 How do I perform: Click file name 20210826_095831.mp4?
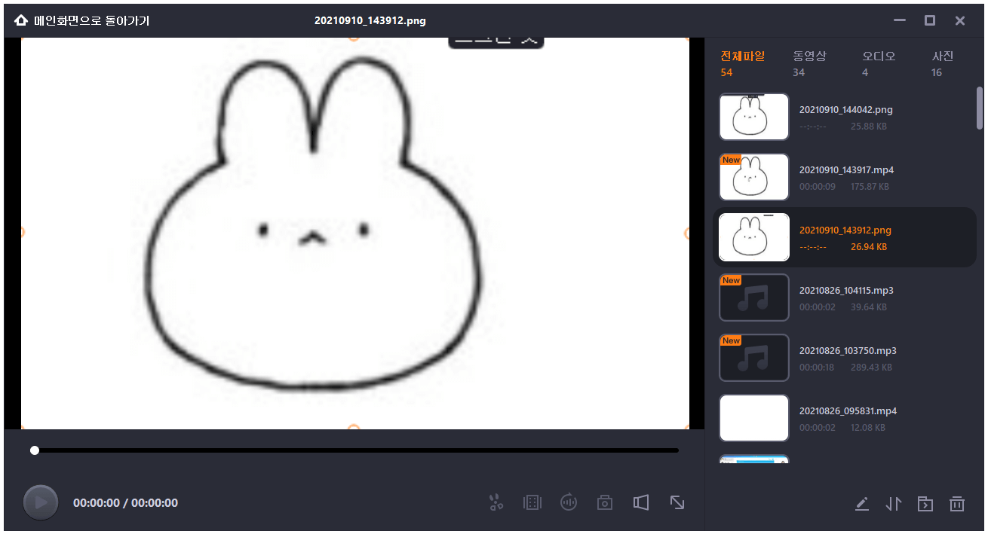point(848,411)
